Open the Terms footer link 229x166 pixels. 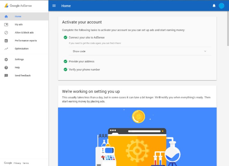pos(26,163)
